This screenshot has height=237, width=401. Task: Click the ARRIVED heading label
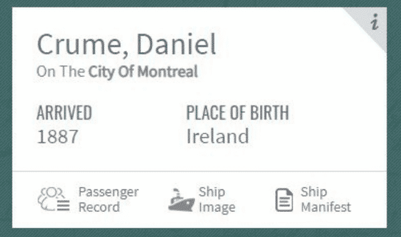(x=64, y=113)
